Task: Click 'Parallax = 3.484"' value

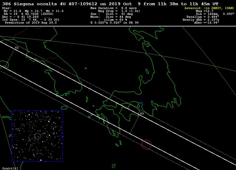Action: point(203,17)
